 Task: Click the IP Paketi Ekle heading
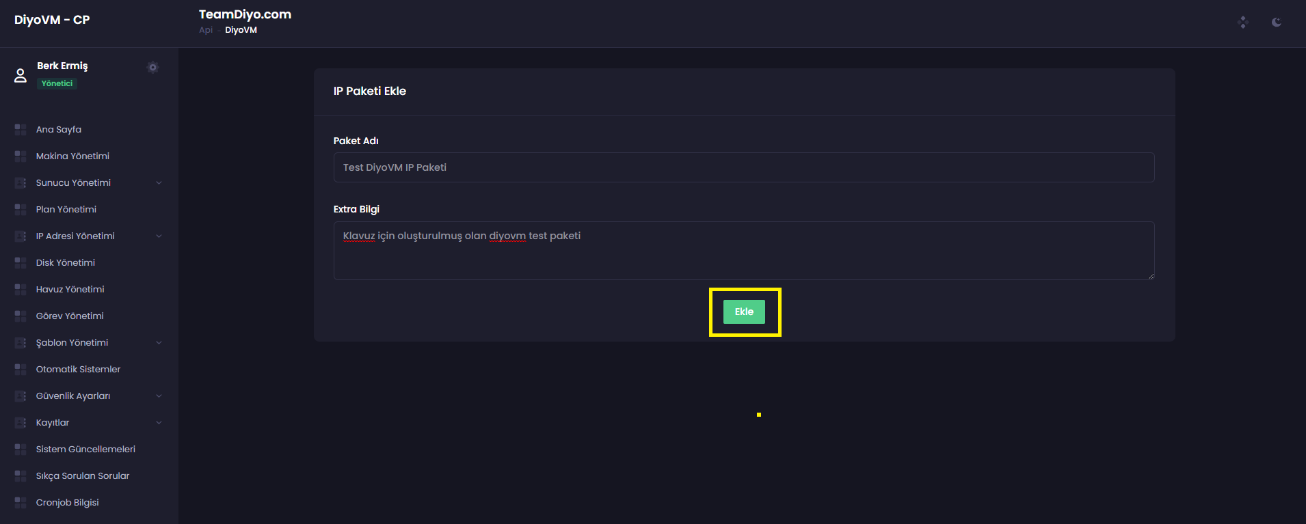[370, 91]
